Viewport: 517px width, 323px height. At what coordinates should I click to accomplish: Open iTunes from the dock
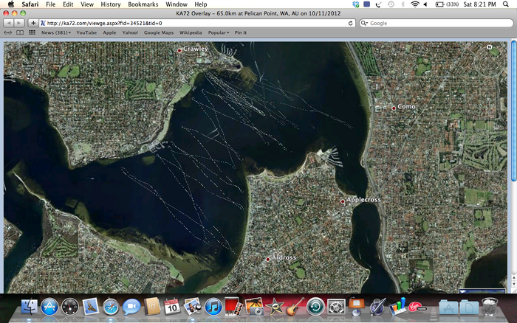point(213,306)
